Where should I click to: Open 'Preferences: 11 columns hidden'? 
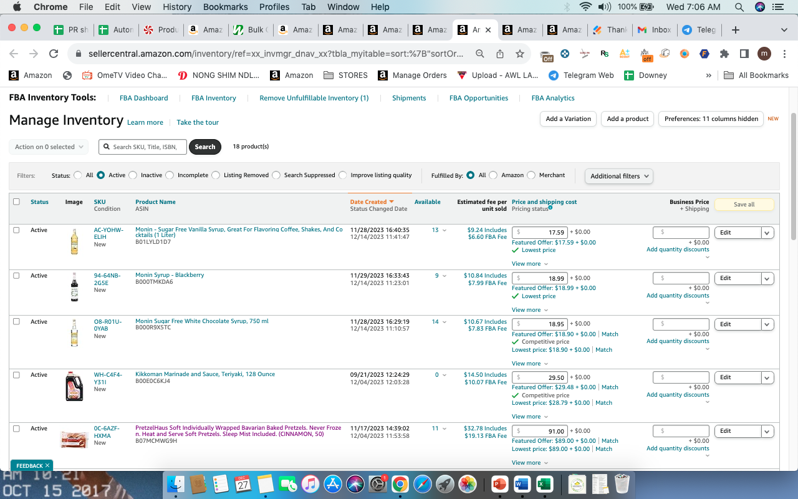[711, 119]
